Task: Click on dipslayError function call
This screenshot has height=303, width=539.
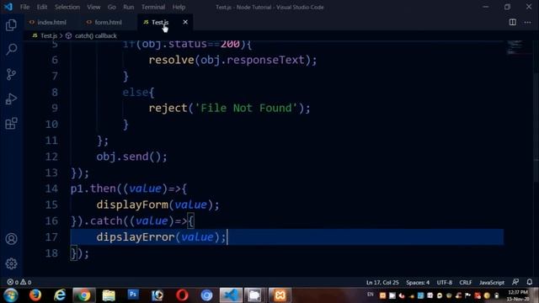Action: (136, 237)
